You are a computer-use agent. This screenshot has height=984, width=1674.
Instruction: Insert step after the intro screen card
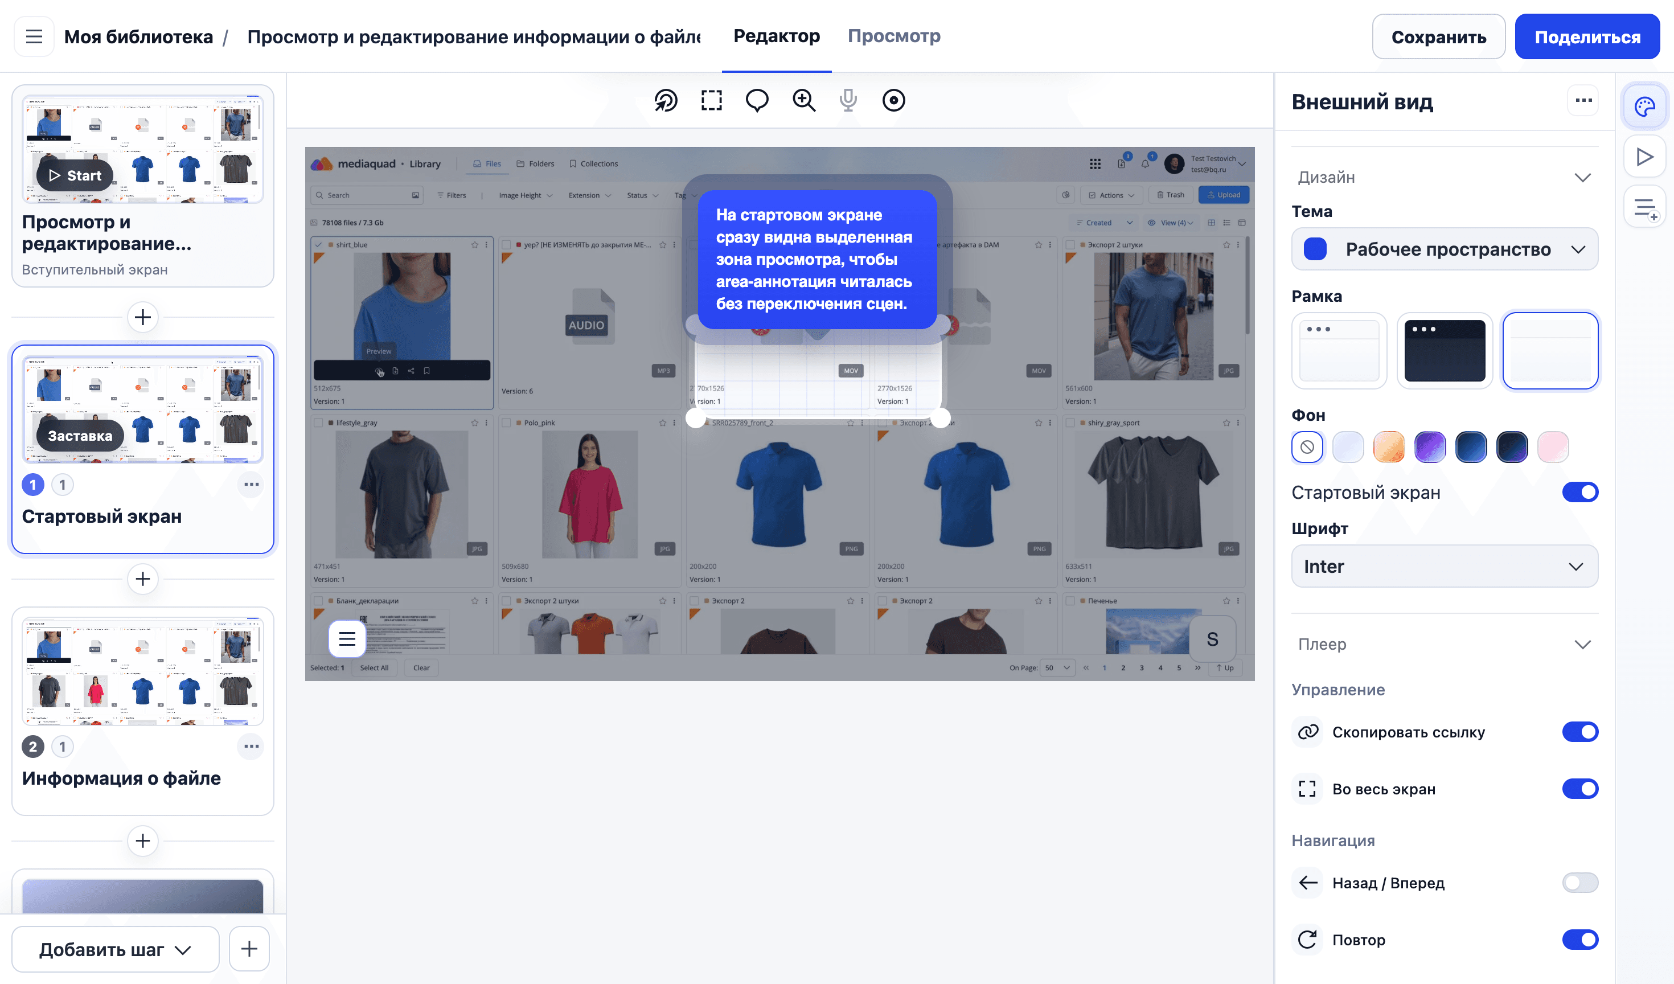pos(143,317)
